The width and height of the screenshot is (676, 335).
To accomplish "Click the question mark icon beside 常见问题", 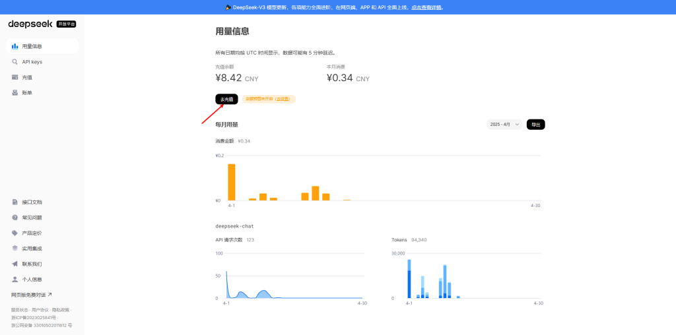I will 15,218.
